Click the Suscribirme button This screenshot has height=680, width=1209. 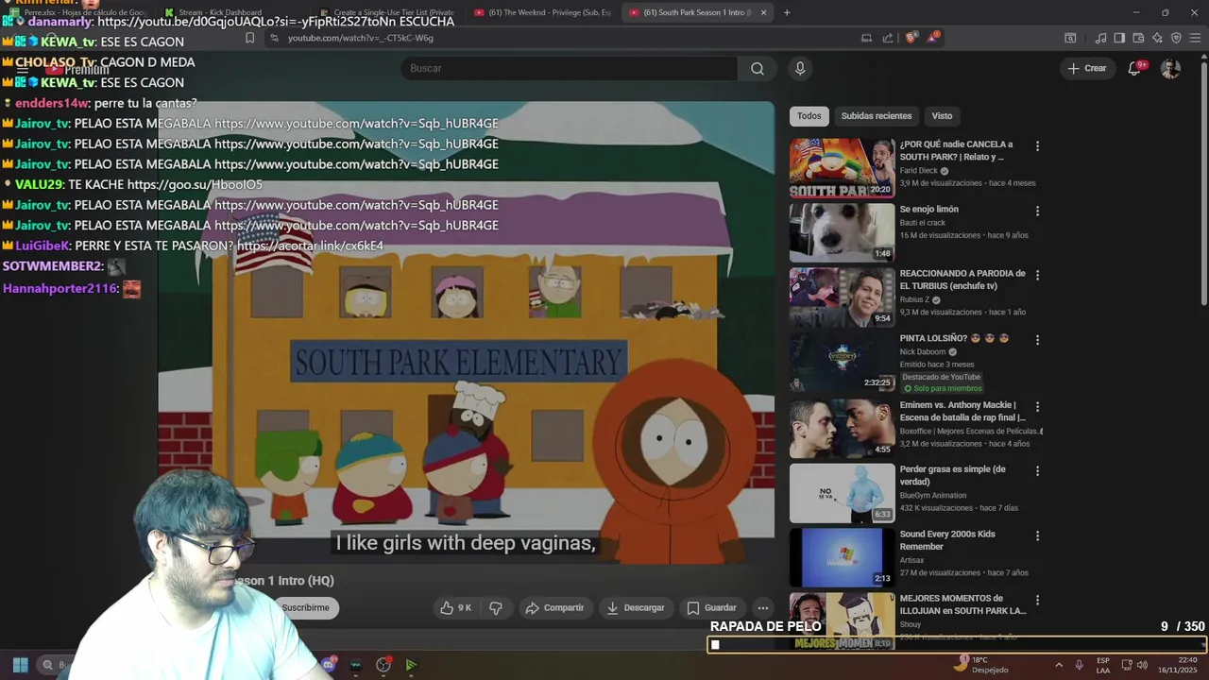(305, 607)
